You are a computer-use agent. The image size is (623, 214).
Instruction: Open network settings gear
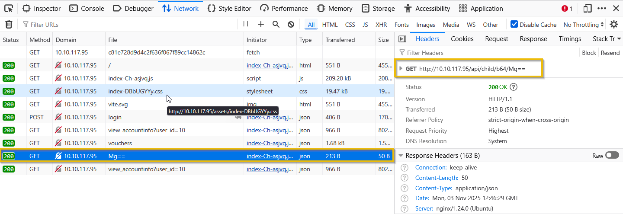tap(614, 25)
